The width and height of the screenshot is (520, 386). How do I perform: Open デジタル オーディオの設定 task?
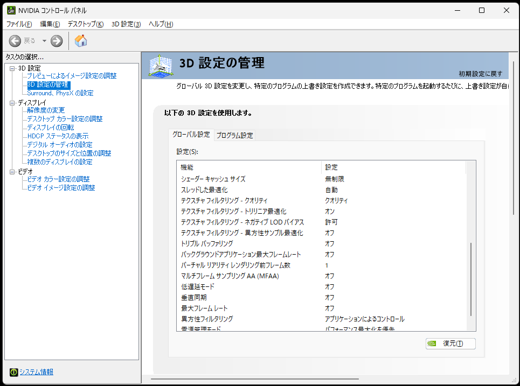click(60, 145)
